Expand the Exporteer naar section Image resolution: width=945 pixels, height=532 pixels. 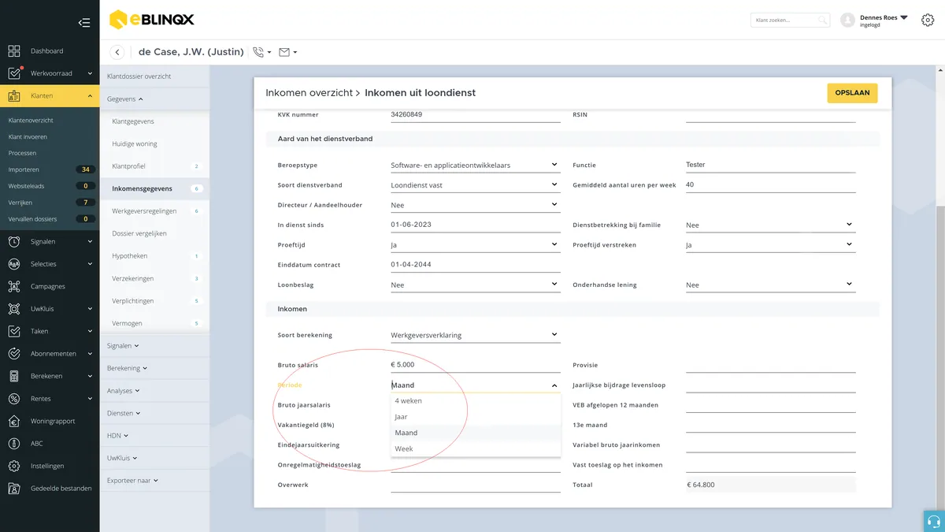tap(132, 481)
